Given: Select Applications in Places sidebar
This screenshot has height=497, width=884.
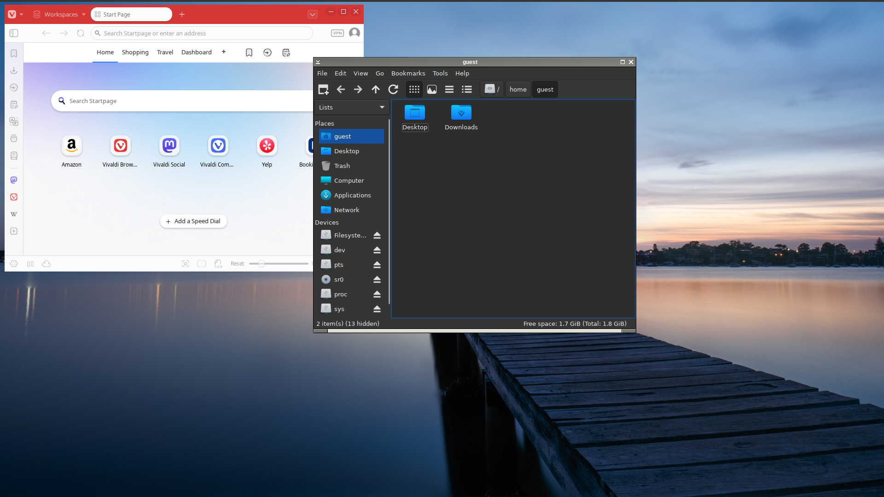Looking at the screenshot, I should (351, 195).
